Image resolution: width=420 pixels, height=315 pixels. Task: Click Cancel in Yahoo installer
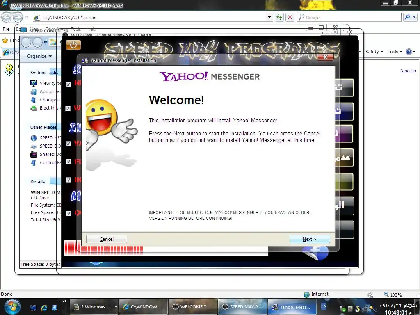pos(107,239)
